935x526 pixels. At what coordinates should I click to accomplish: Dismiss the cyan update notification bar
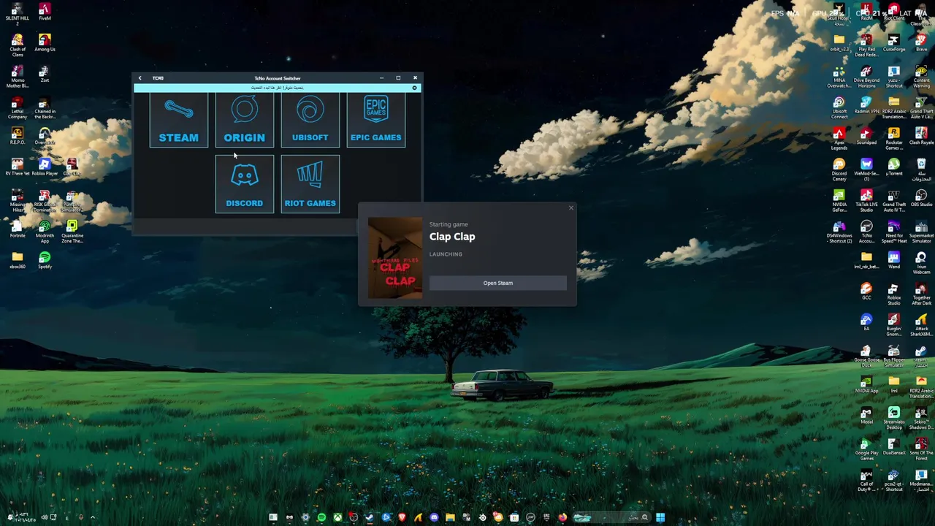click(x=414, y=88)
